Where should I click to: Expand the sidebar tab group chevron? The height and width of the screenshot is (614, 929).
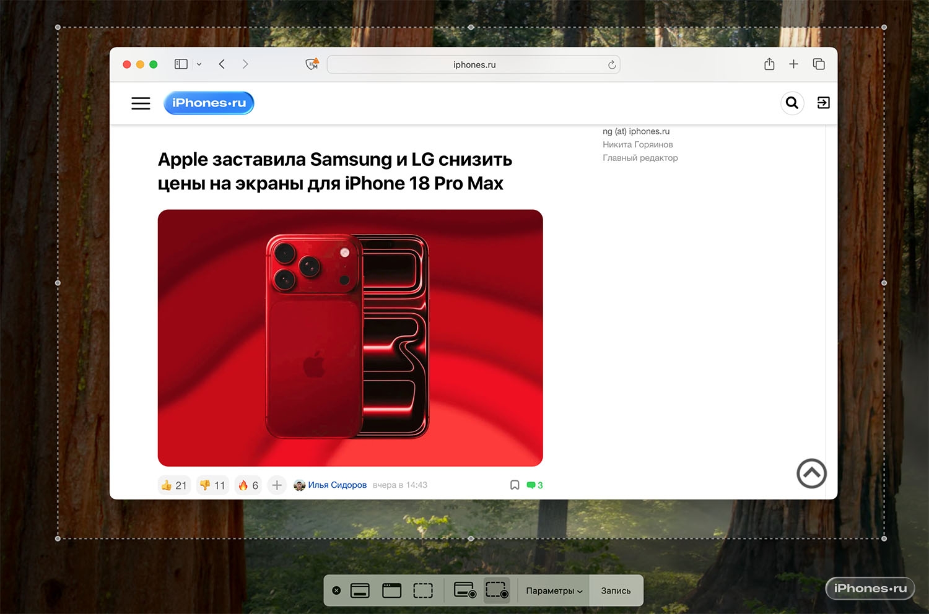pyautogui.click(x=199, y=64)
